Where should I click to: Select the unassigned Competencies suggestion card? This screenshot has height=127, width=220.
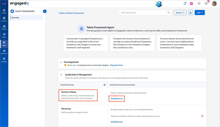click(x=86, y=43)
